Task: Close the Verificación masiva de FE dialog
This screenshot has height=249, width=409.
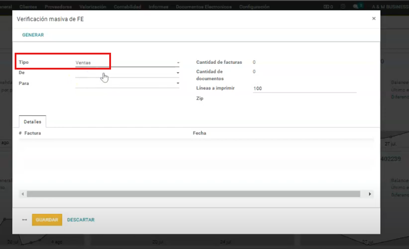Action: point(373,19)
